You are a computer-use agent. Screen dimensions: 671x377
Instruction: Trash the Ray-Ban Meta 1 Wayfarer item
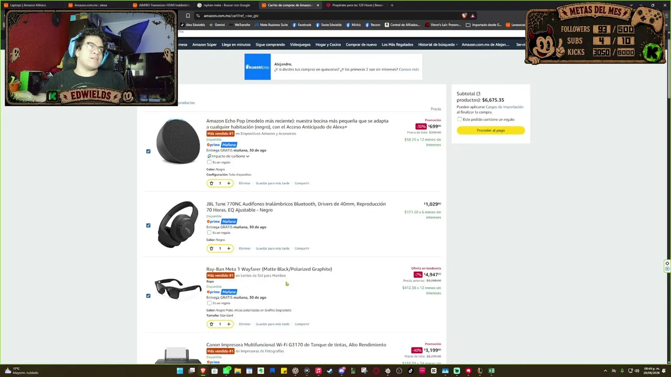tap(211, 324)
